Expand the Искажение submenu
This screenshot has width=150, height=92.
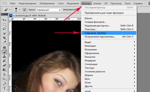[x=109, y=49]
